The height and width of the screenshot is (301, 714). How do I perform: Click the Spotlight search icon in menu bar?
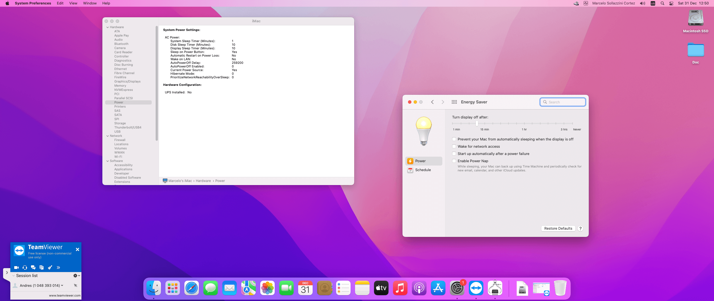pos(662,3)
